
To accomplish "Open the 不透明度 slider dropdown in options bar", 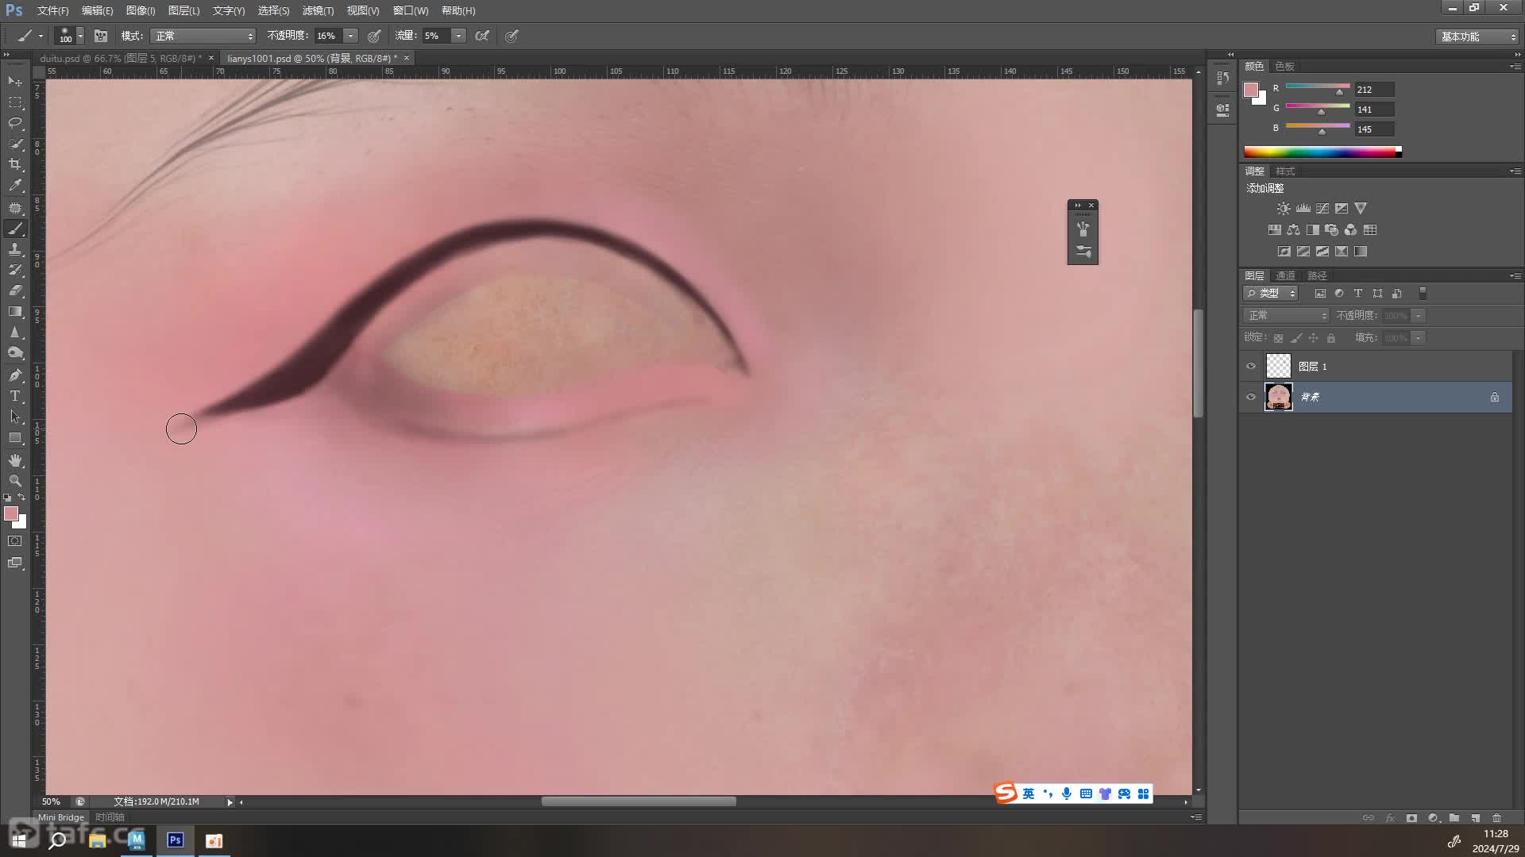I will 351,36.
